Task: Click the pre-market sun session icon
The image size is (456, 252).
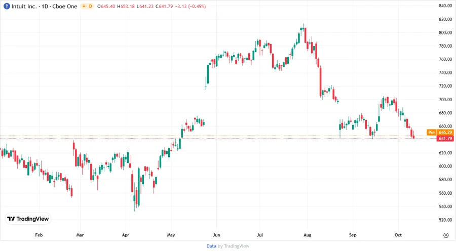Action: (84, 6)
